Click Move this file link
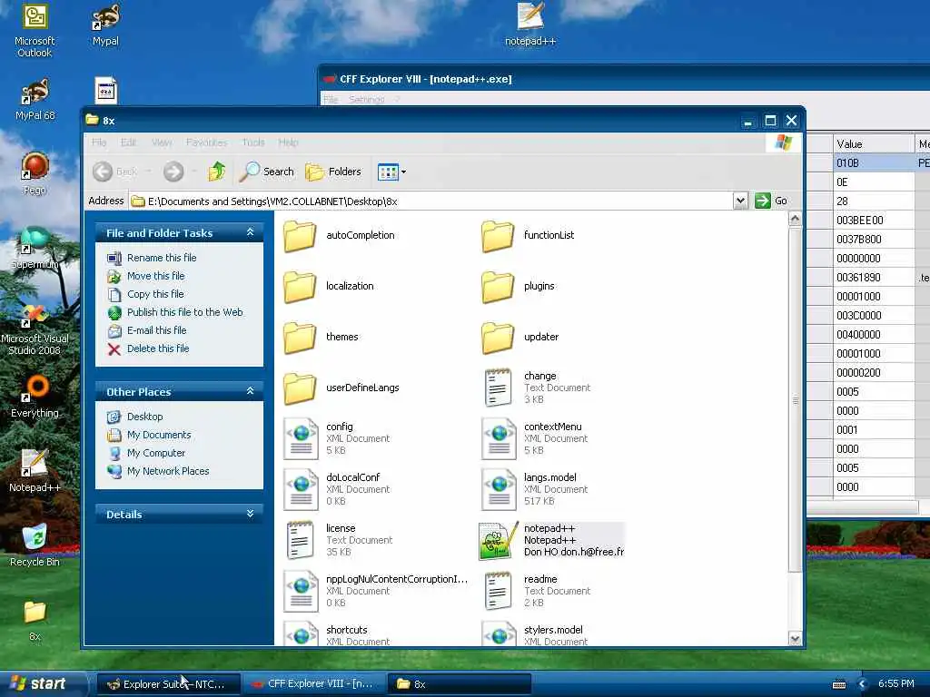This screenshot has height=697, width=930. click(155, 276)
